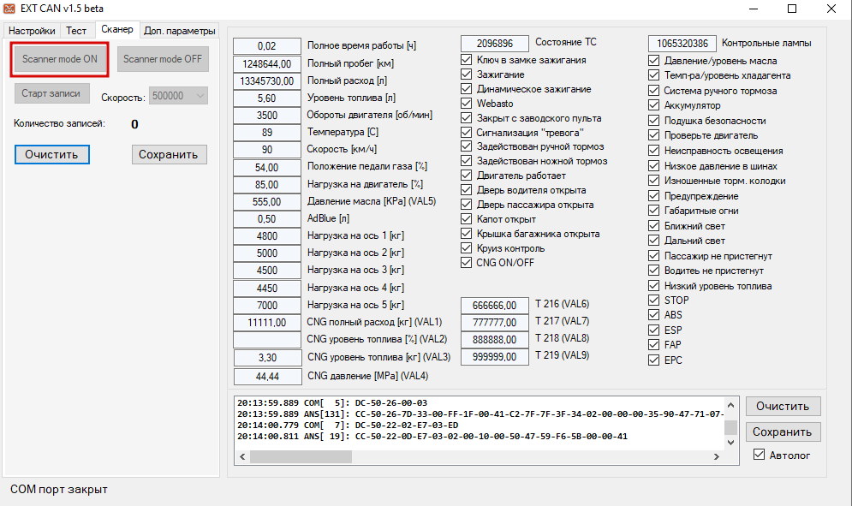Toggle the CNG ON/OFF checkbox
Viewport: 852px width, 506px height.
tap(467, 263)
